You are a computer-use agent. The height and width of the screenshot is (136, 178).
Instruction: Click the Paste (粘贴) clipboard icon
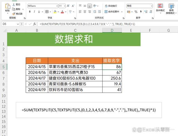click(x=8, y=6)
